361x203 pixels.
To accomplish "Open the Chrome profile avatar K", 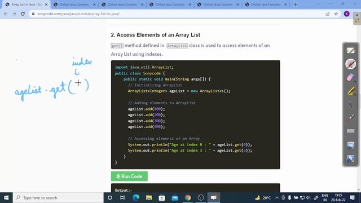I will click(x=346, y=14).
